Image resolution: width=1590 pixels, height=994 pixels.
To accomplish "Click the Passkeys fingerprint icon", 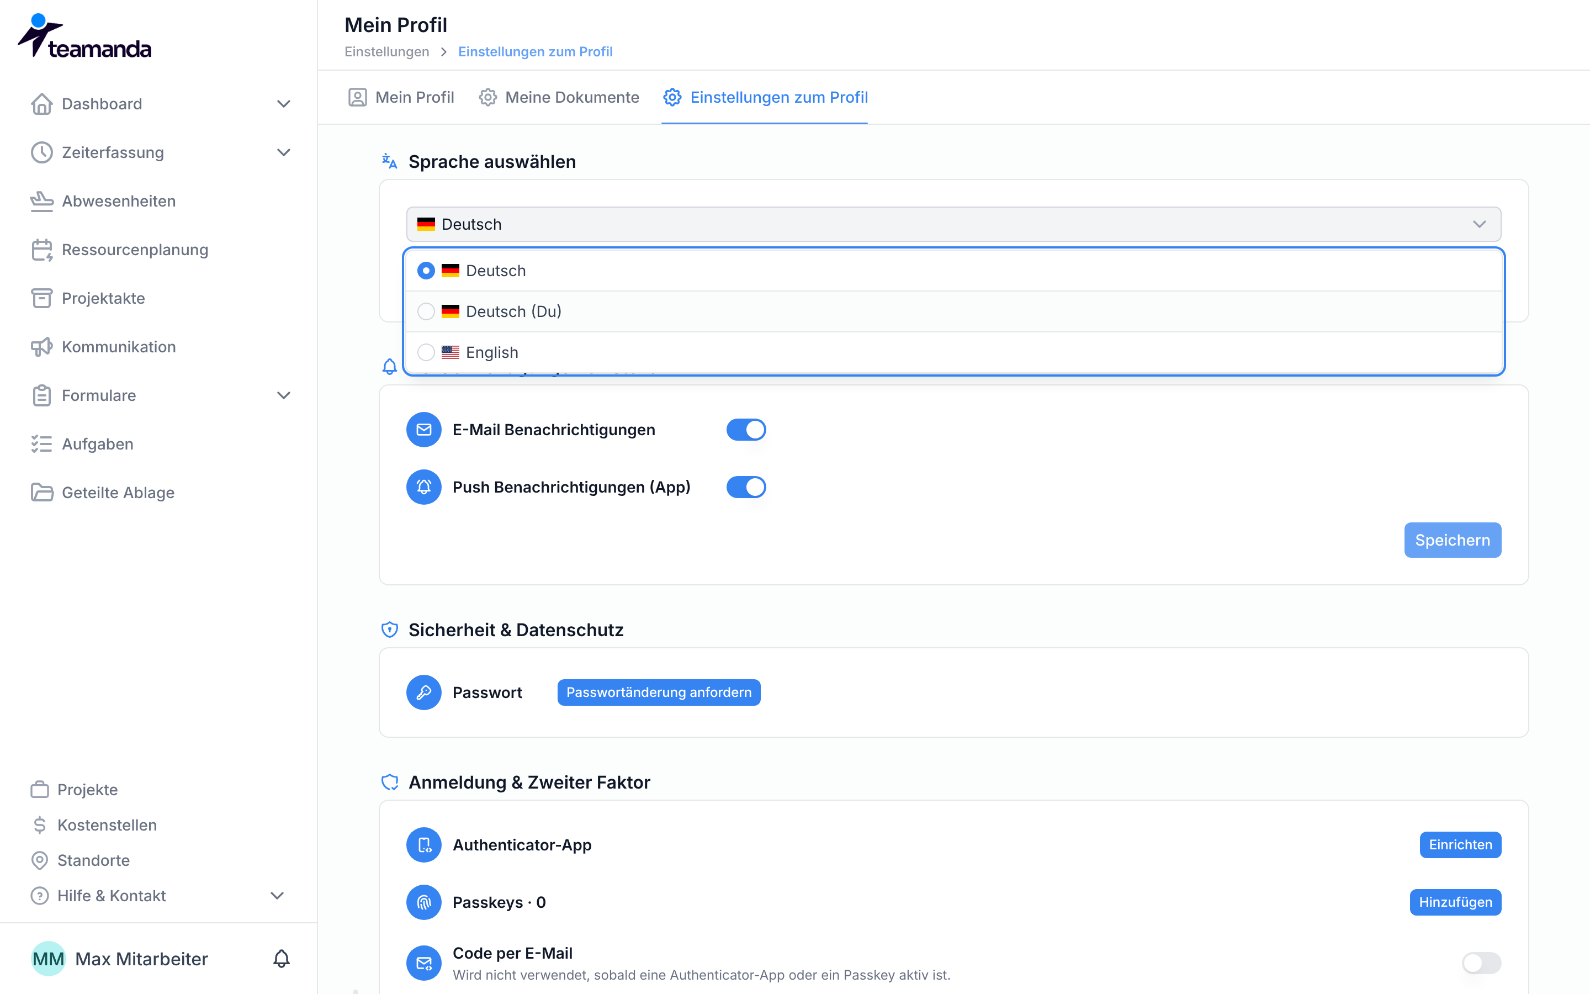I will (x=424, y=902).
